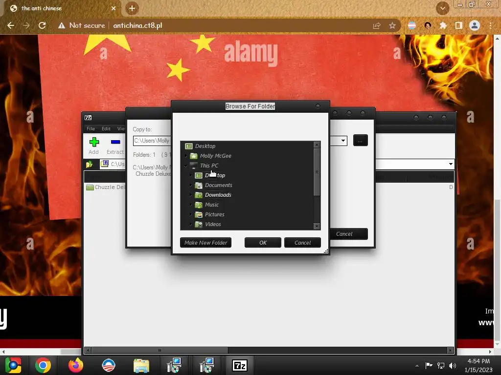Screen dimensions: 501x375
Task: Select Downloads folder in the tree
Action: point(218,195)
